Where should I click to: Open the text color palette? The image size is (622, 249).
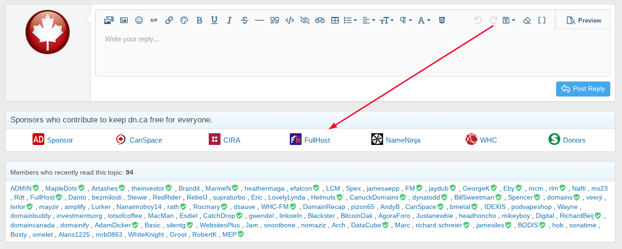click(184, 20)
